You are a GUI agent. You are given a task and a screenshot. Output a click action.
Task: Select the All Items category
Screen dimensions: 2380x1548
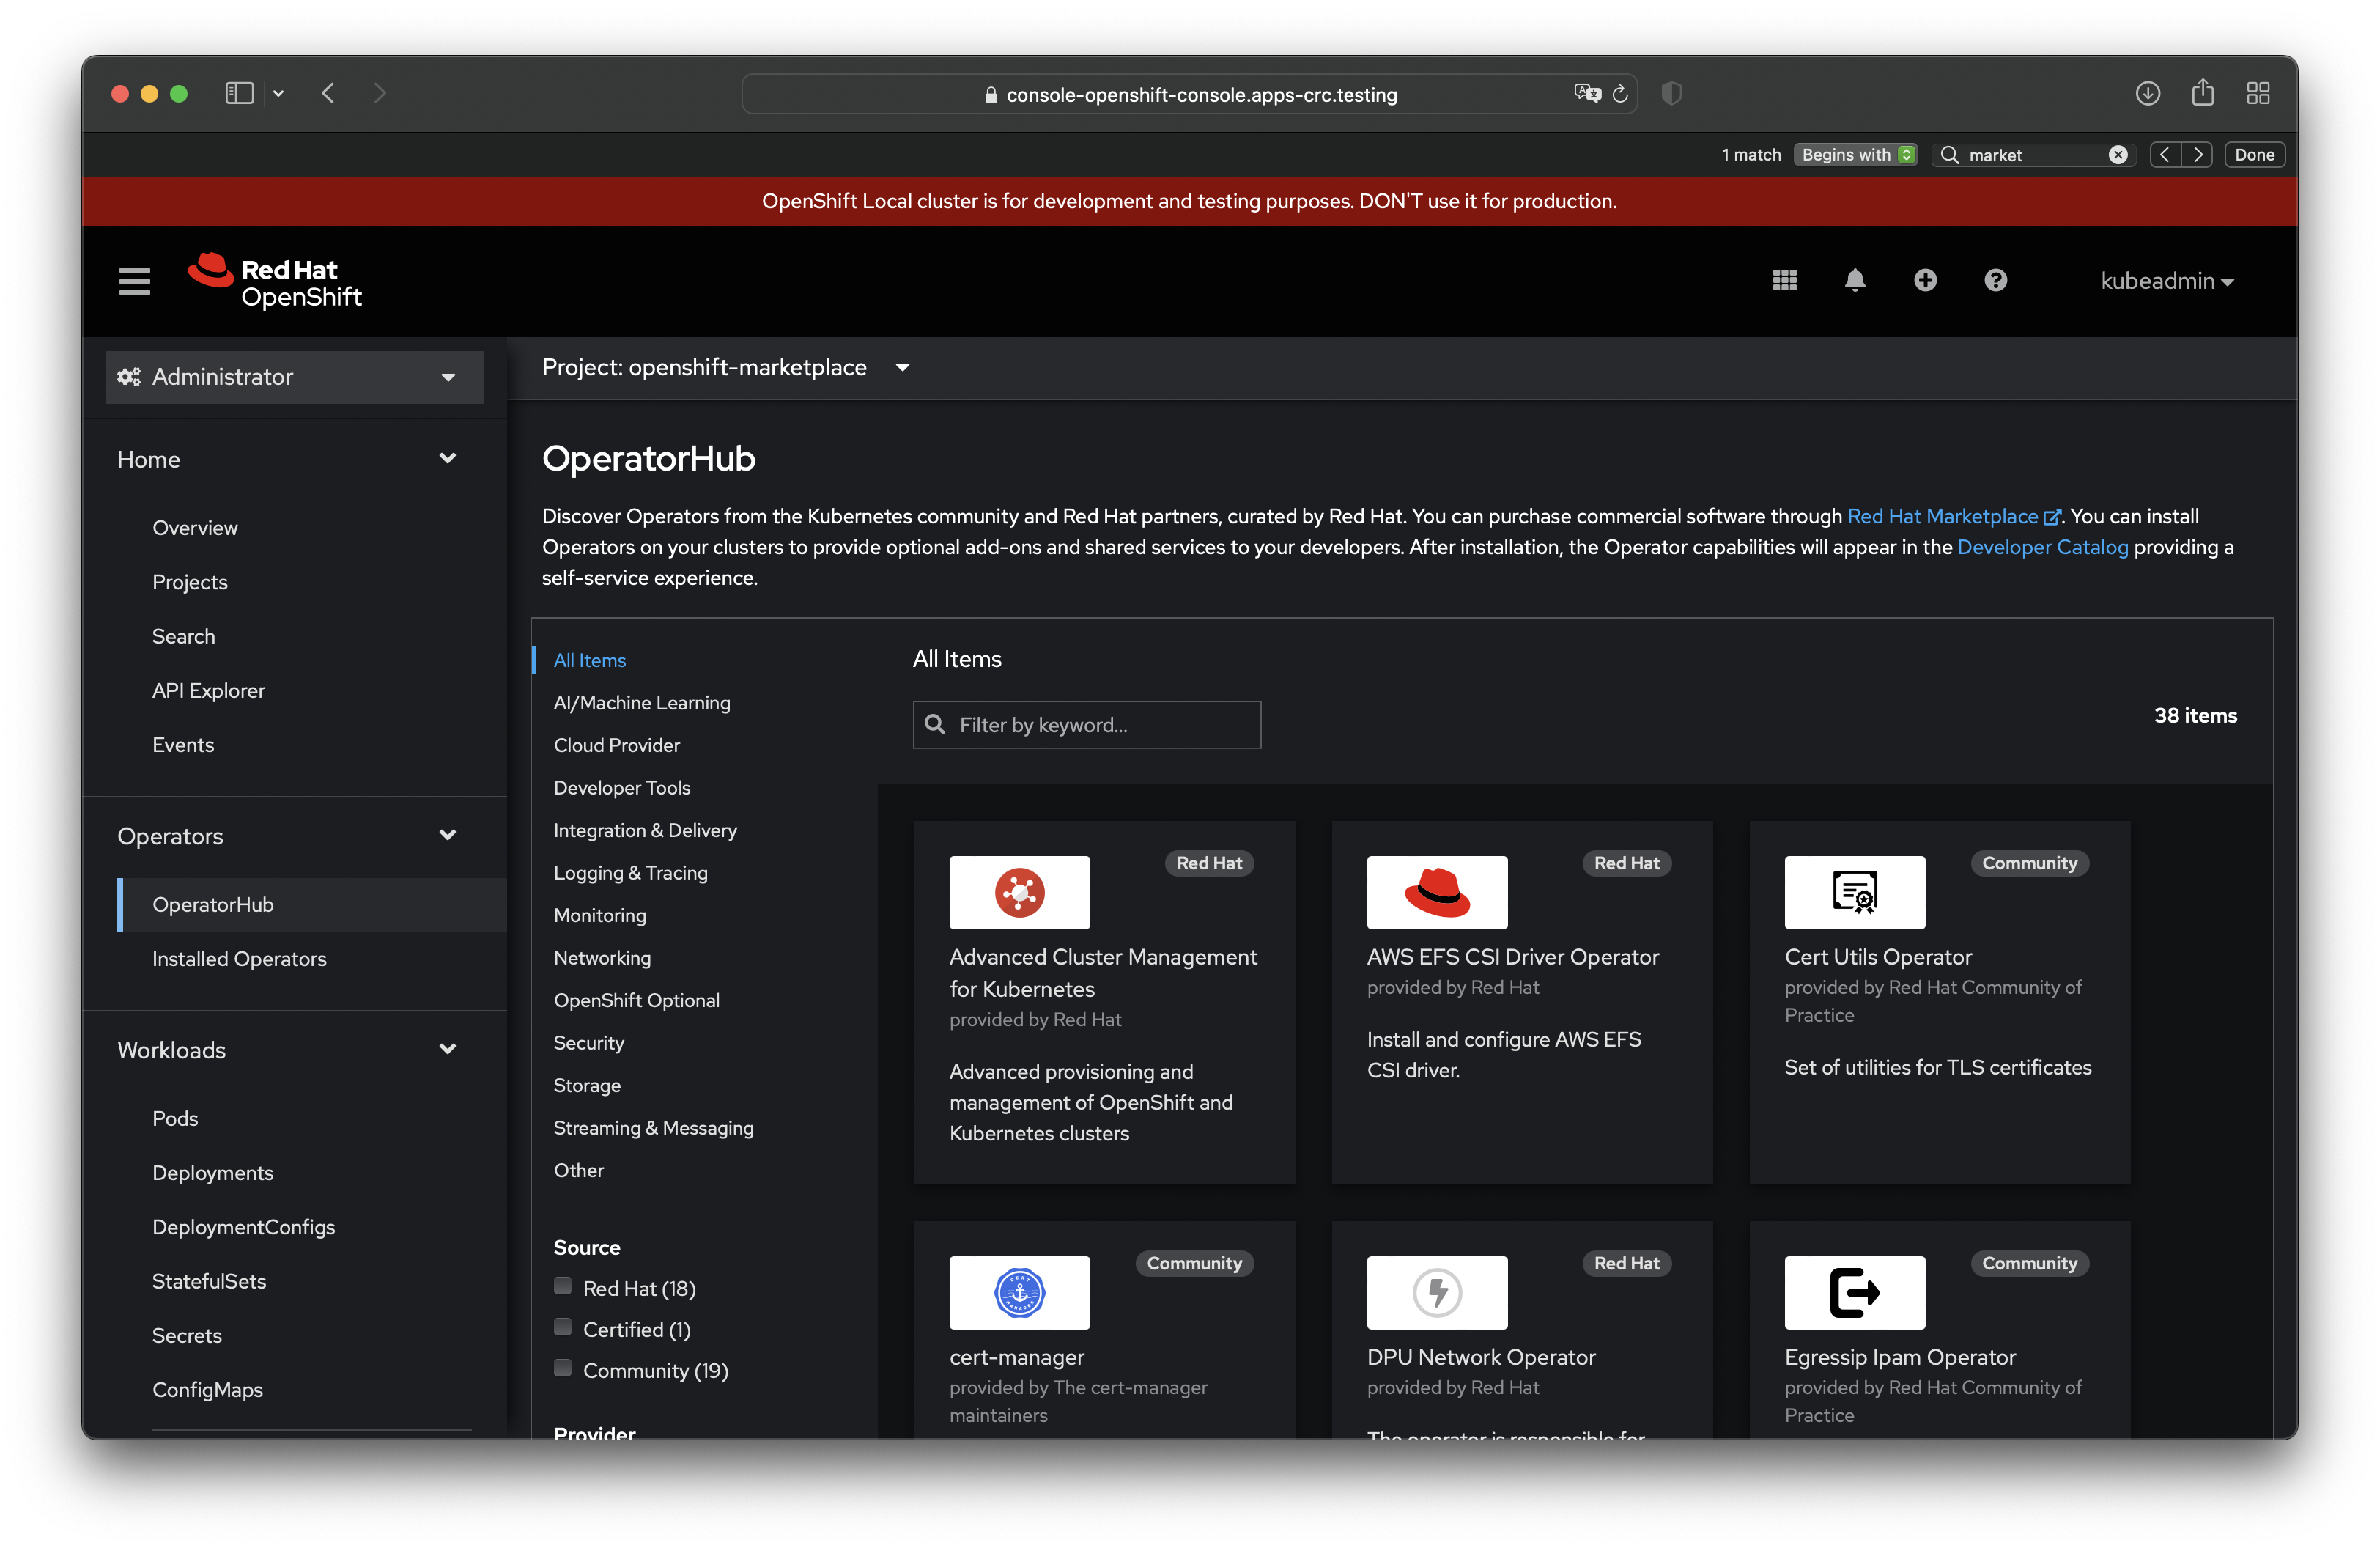pos(589,660)
